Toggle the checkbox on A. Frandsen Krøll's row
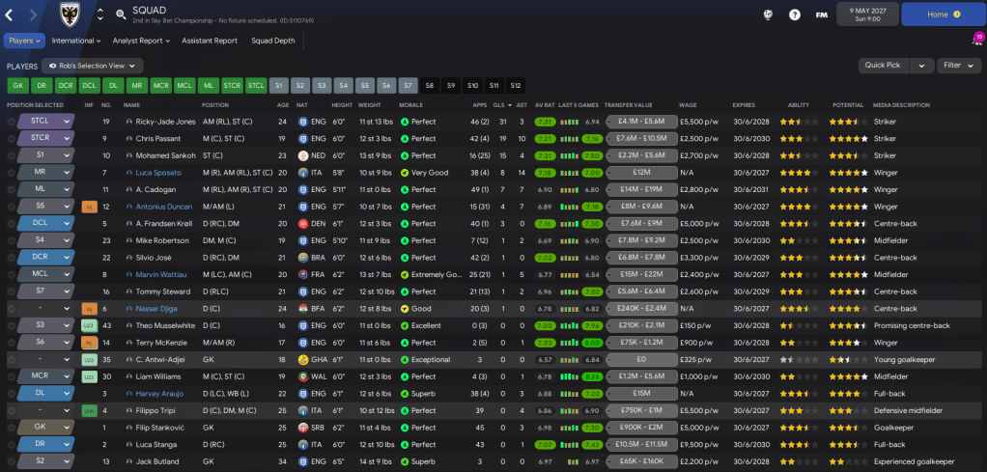Image resolution: width=987 pixels, height=472 pixels. pyautogui.click(x=12, y=223)
